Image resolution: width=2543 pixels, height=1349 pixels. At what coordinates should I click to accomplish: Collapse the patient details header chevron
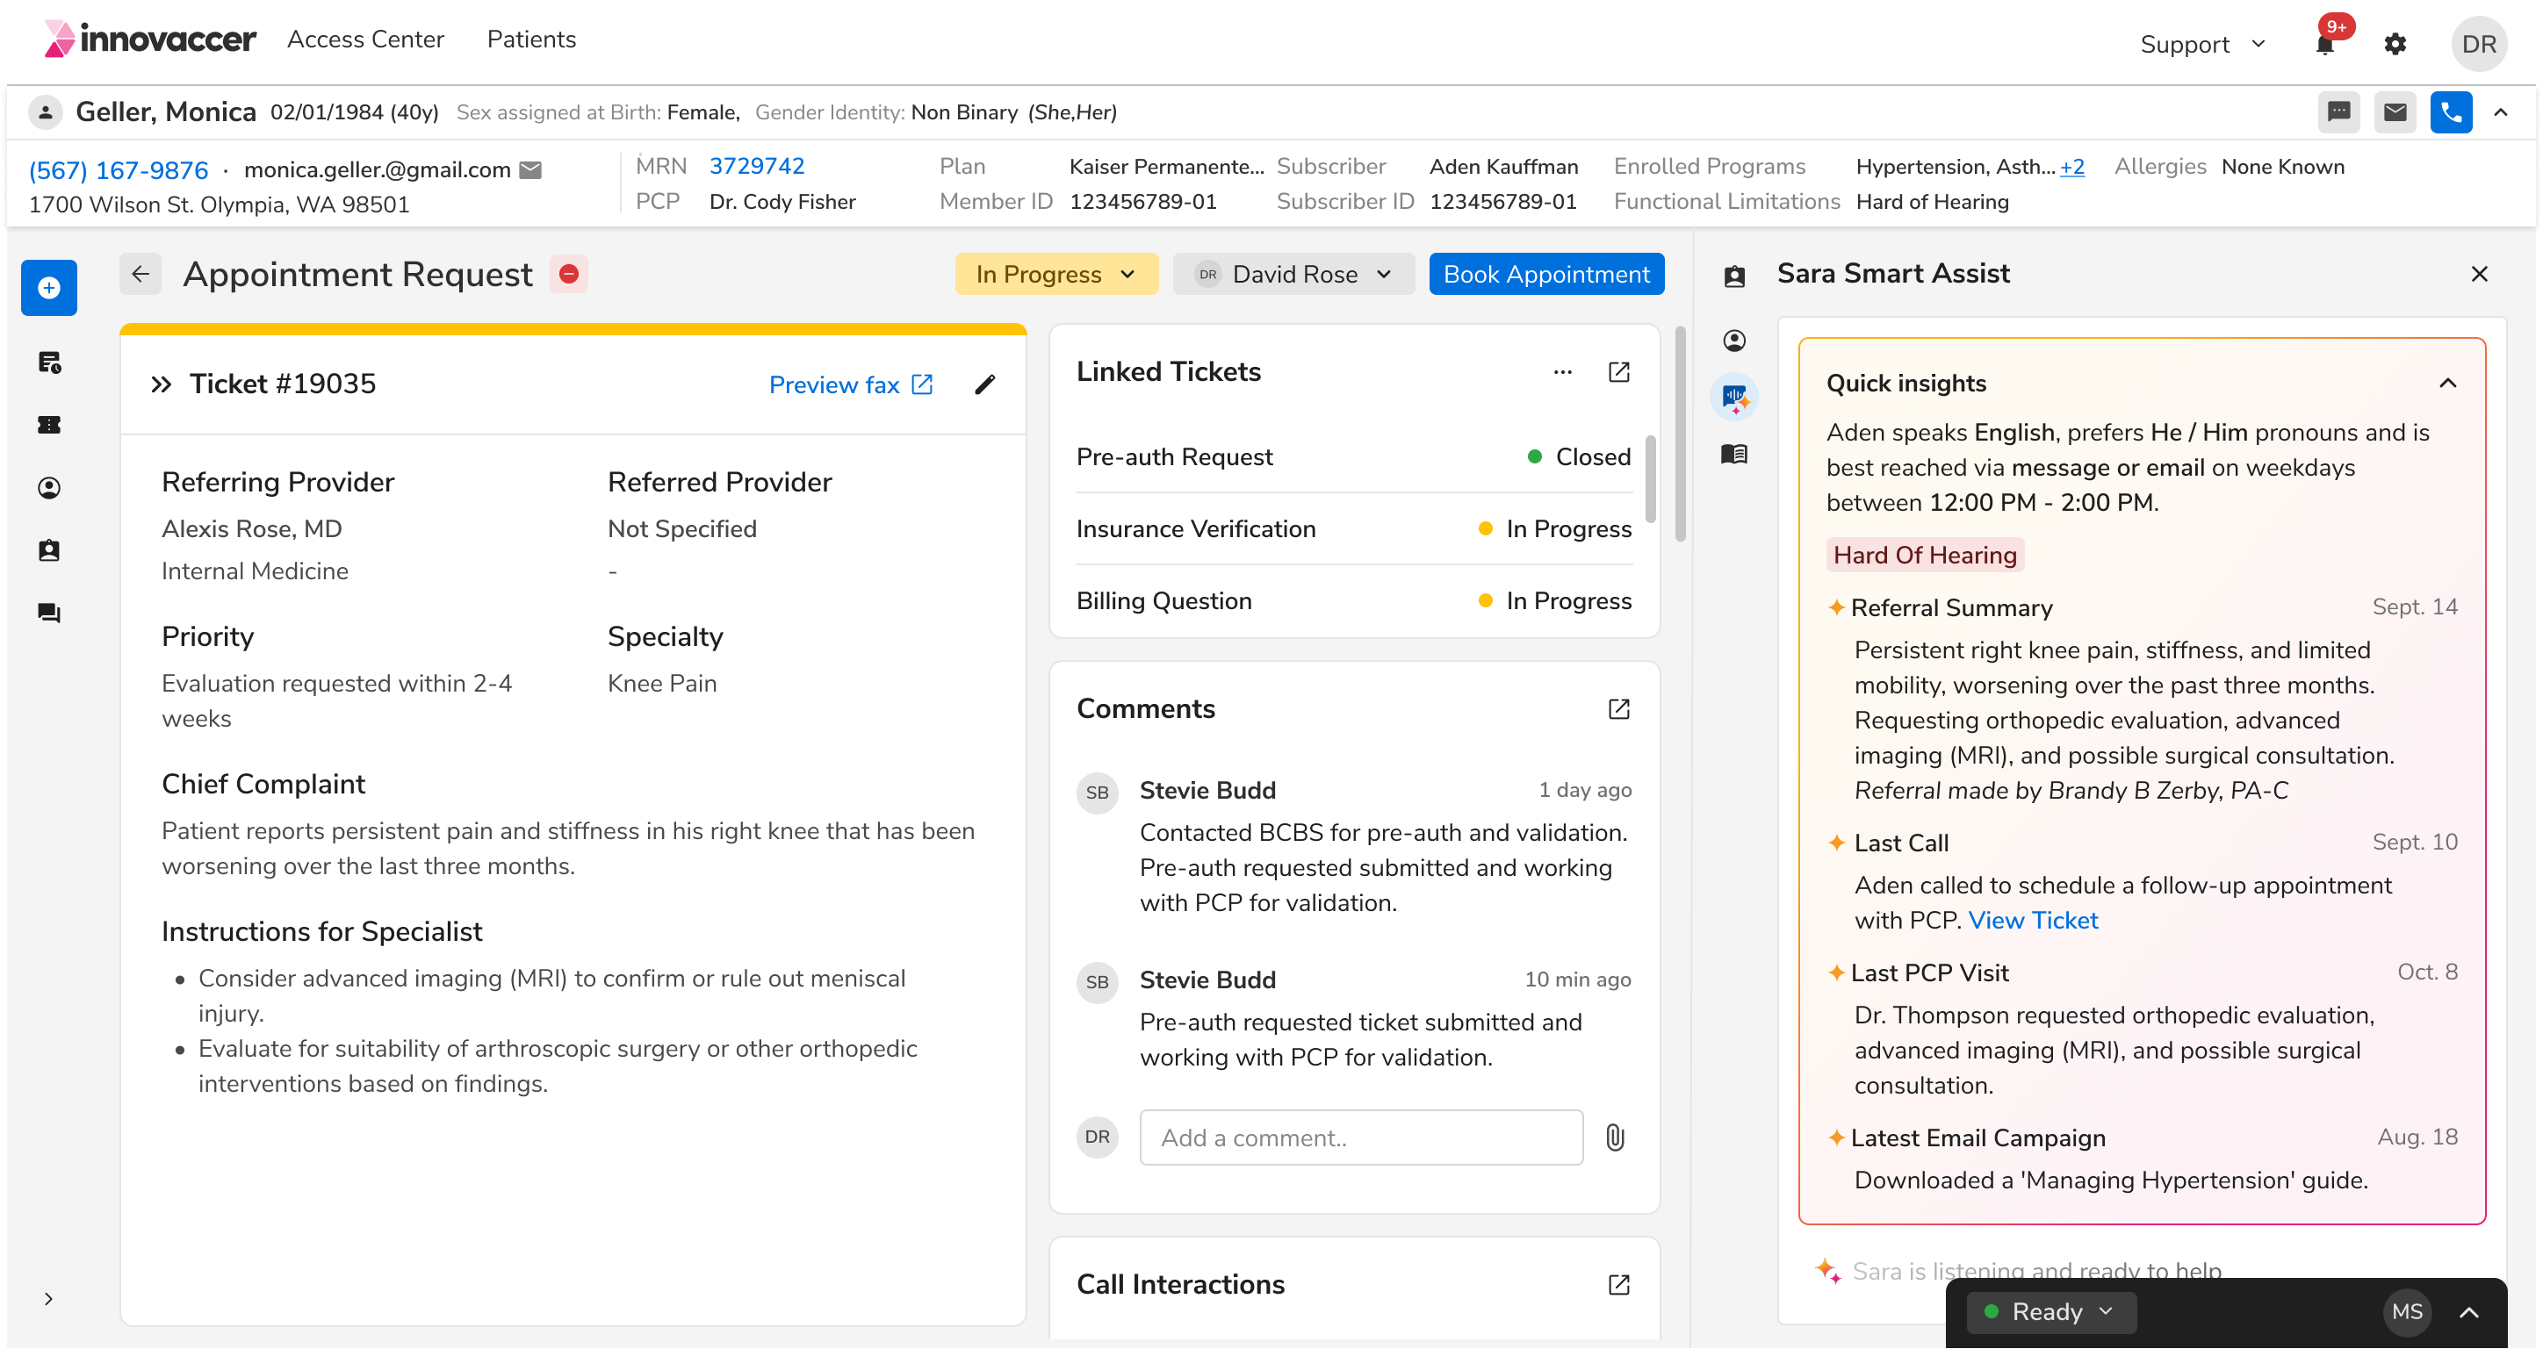click(x=2500, y=112)
